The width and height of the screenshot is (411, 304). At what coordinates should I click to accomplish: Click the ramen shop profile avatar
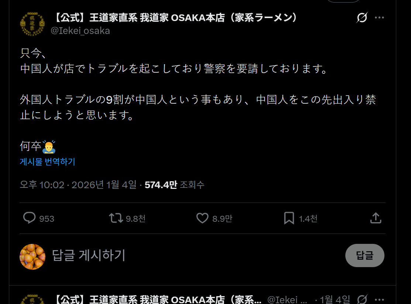32,24
